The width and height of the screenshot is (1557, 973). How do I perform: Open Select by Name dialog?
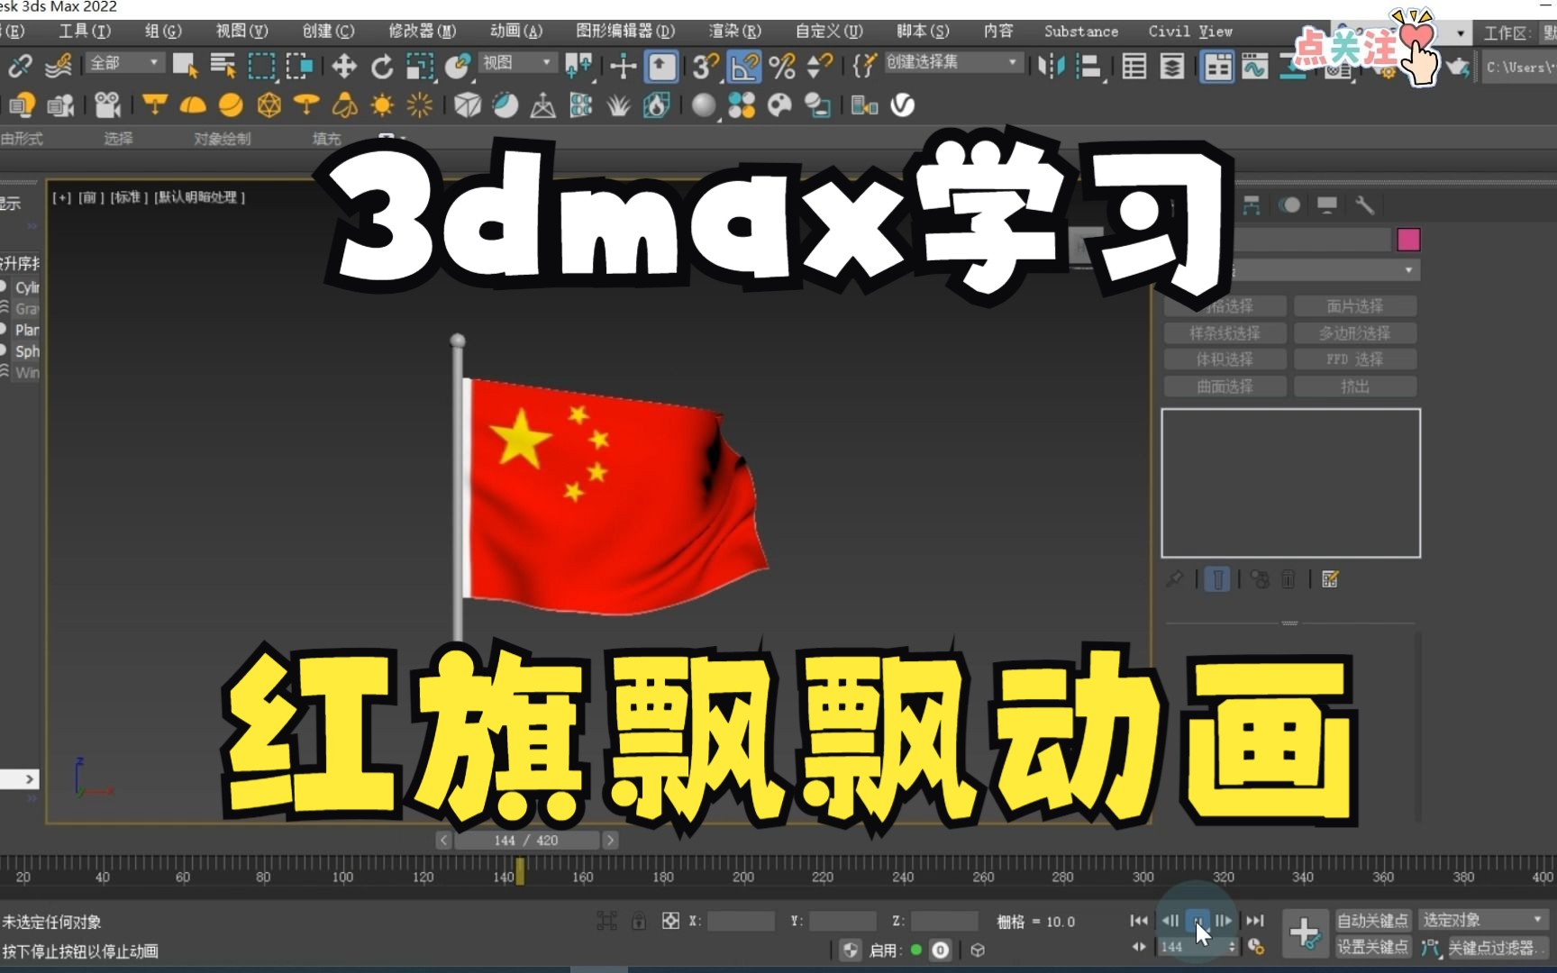[224, 66]
